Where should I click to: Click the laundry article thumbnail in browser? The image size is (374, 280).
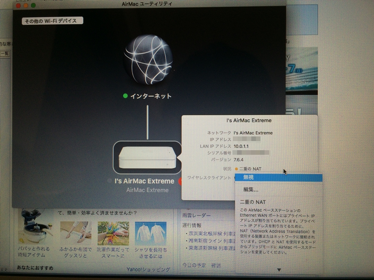113,233
